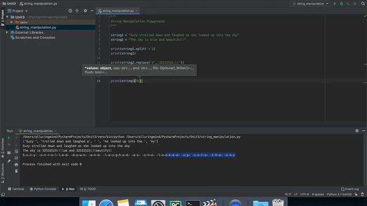
Task: Toggle the read-only lock icon in the status bar
Action: (356, 195)
